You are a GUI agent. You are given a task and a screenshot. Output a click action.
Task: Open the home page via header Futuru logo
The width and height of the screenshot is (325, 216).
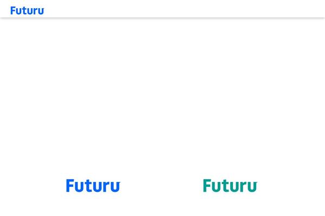(x=27, y=11)
